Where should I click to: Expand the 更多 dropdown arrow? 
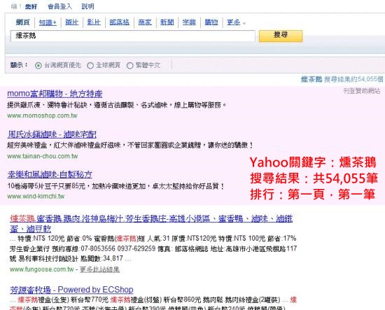tap(244, 23)
